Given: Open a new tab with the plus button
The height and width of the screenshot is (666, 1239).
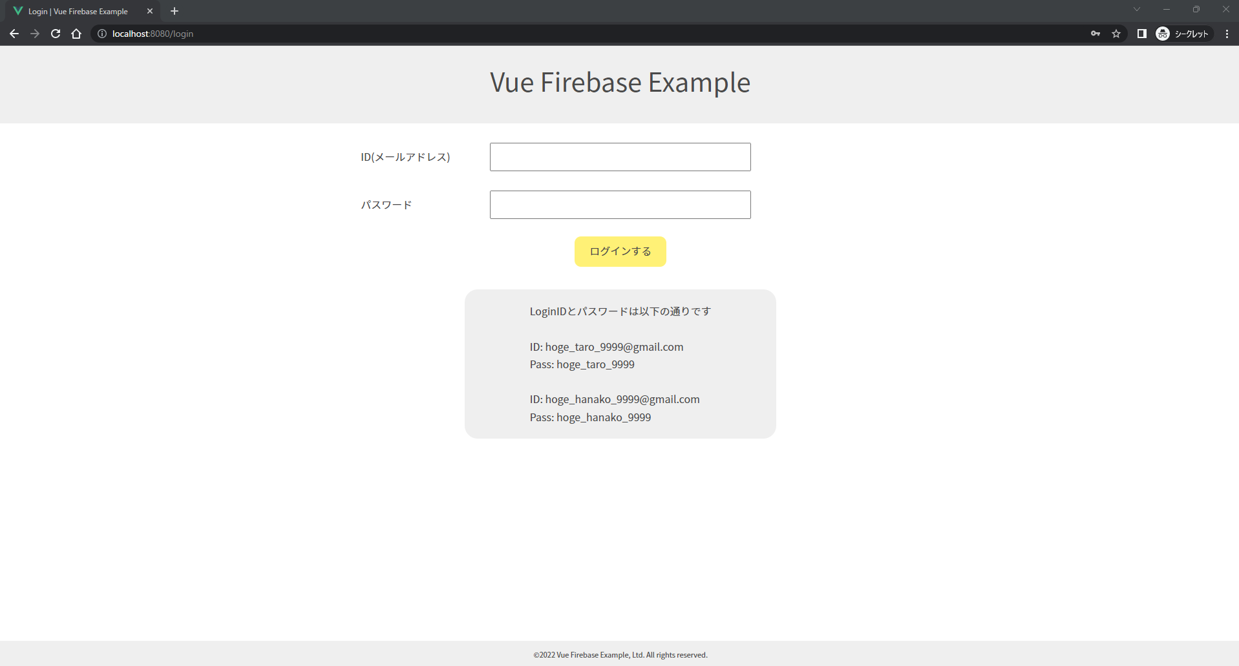Looking at the screenshot, I should click(174, 11).
